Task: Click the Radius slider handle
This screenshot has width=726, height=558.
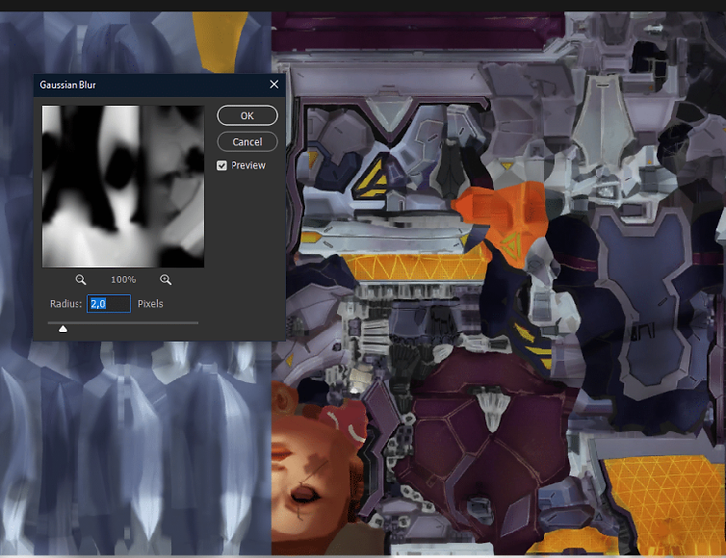Action: tap(63, 329)
